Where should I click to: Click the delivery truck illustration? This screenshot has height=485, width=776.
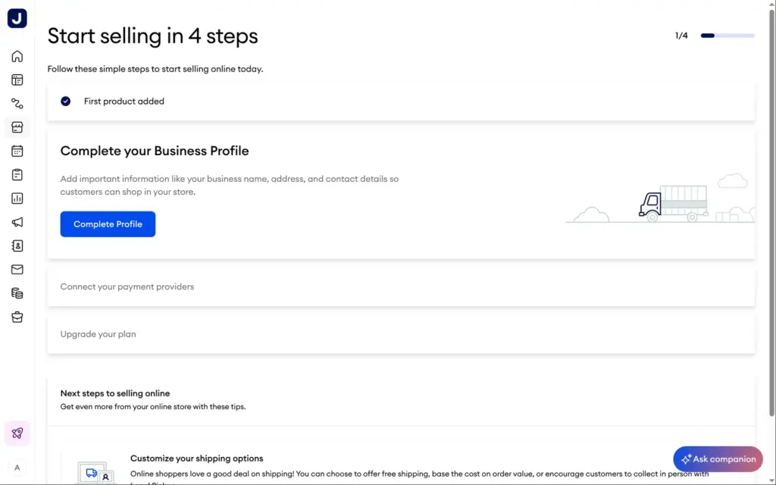673,203
